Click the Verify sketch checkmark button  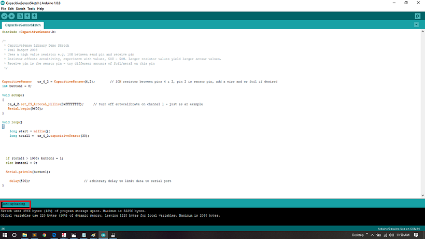(x=4, y=16)
